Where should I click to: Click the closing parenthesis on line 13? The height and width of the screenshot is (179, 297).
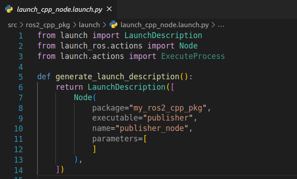point(76,160)
